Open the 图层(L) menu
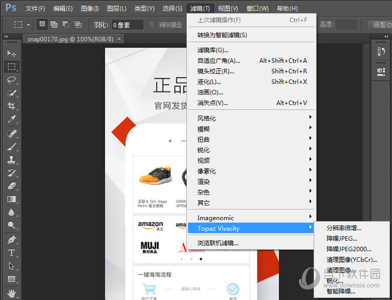 tap(117, 9)
